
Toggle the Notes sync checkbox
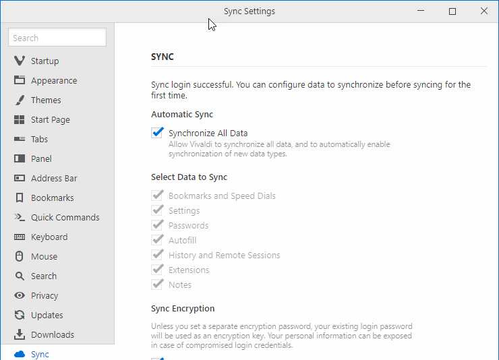point(158,284)
